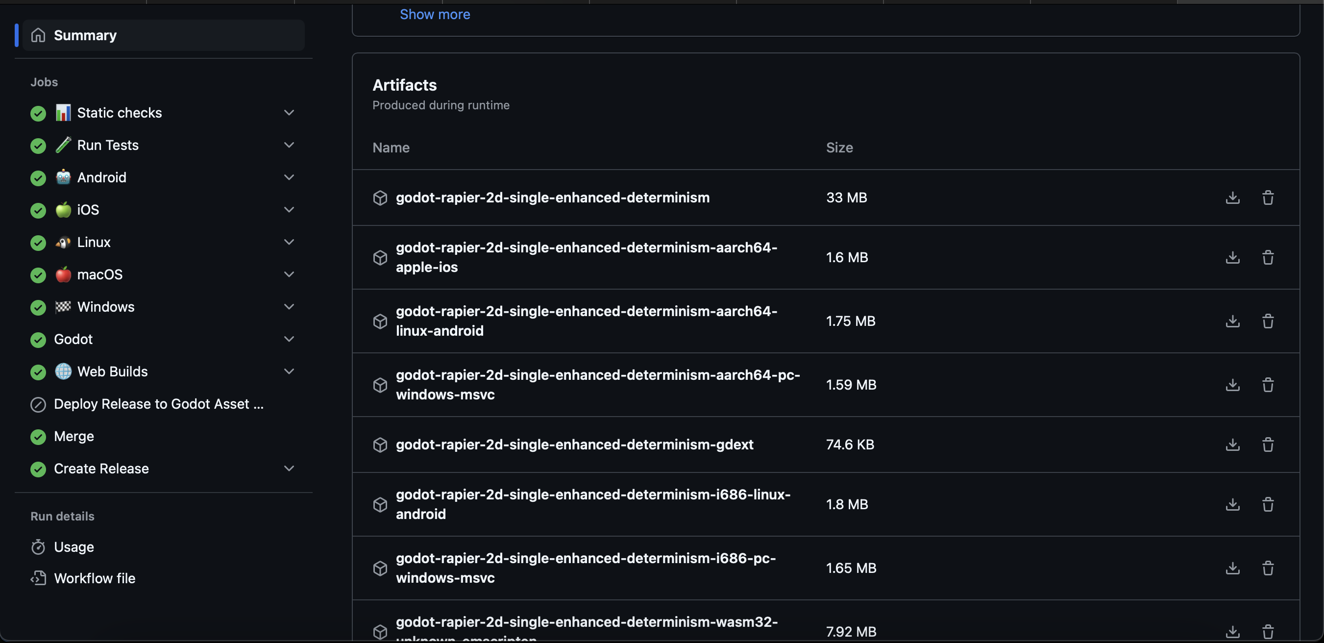
Task: Select the Web Builds job label
Action: [x=113, y=371]
